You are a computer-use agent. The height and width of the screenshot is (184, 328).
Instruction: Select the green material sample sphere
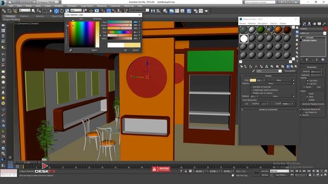[261, 30]
